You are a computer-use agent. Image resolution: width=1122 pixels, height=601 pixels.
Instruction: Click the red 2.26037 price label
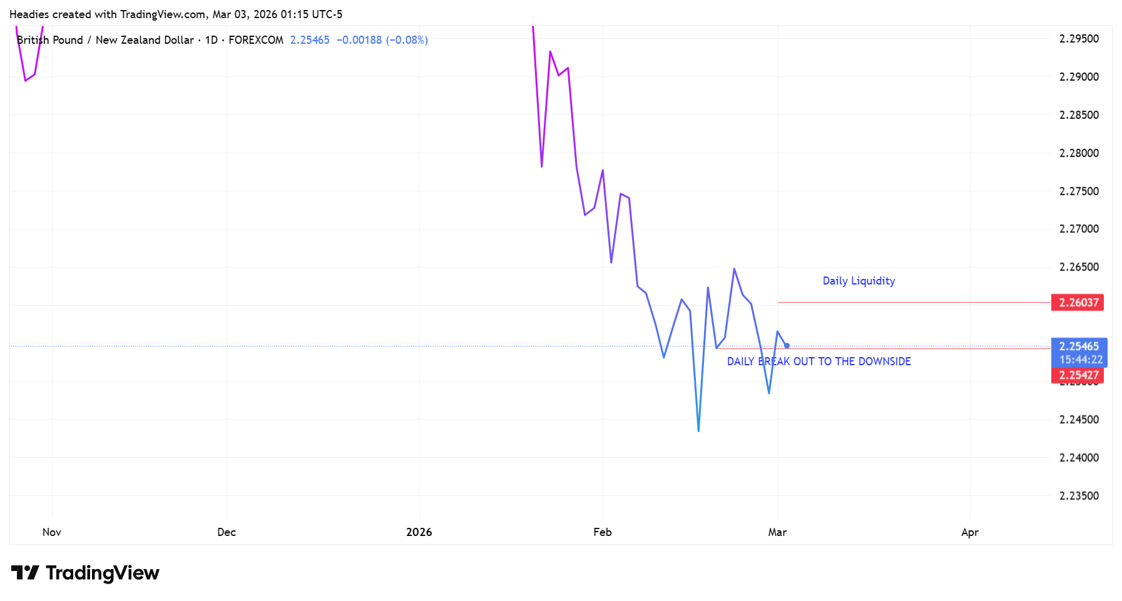click(1078, 303)
